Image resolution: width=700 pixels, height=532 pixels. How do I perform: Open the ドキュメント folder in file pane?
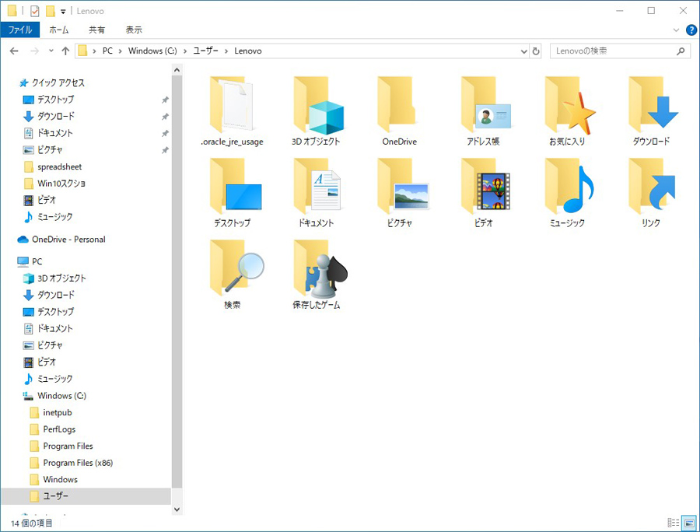click(x=316, y=193)
